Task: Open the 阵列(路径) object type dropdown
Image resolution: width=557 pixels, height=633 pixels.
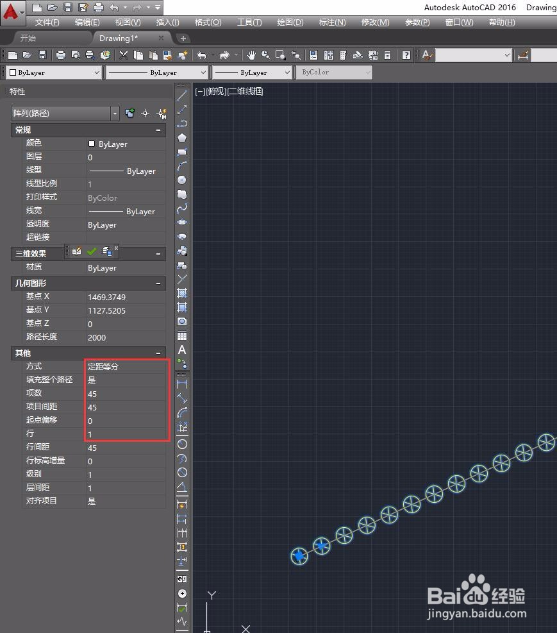Action: pyautogui.click(x=115, y=114)
